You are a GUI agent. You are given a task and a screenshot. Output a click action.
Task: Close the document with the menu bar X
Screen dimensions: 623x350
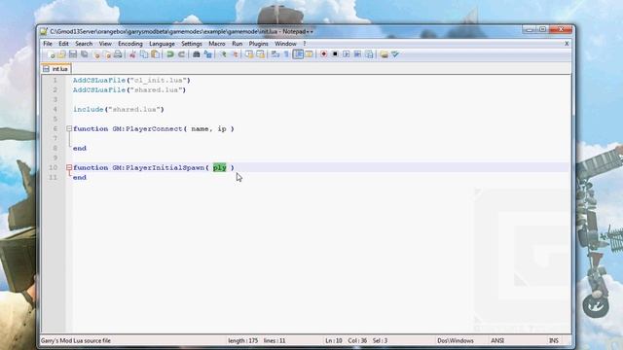point(567,44)
